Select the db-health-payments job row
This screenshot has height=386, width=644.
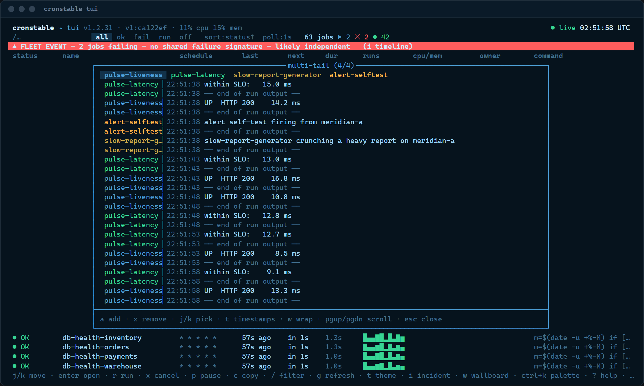[322, 356]
